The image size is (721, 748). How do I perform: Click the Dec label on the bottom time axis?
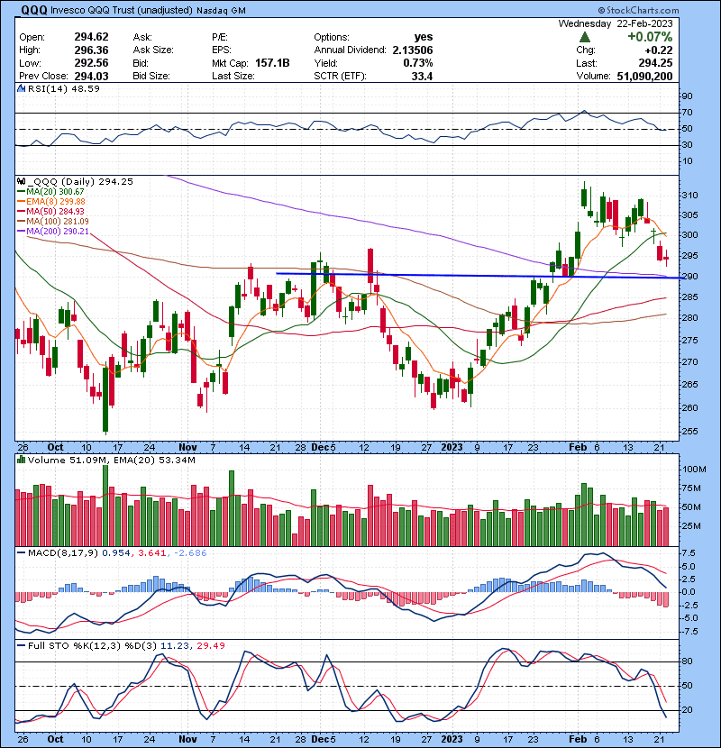coord(320,739)
